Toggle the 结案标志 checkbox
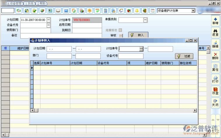 point(120,30)
